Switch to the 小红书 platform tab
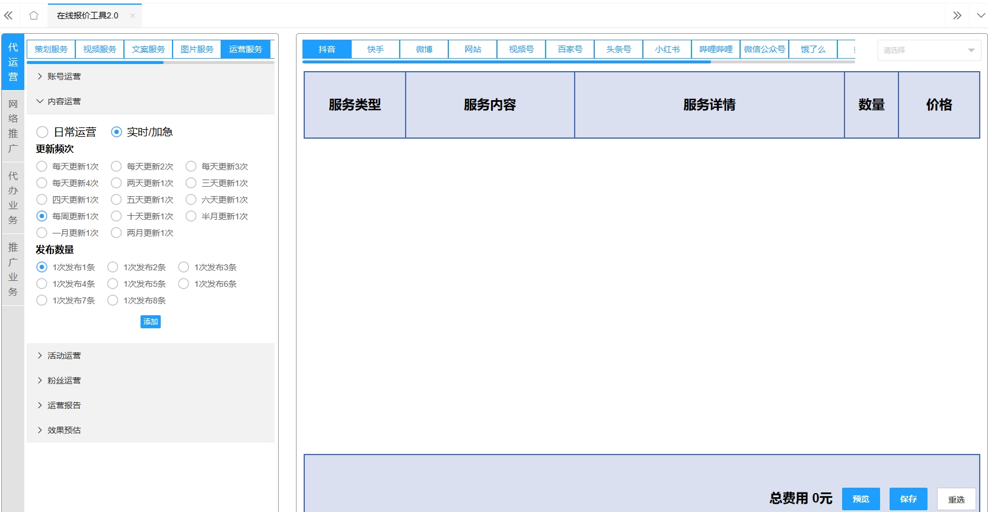 [x=667, y=49]
